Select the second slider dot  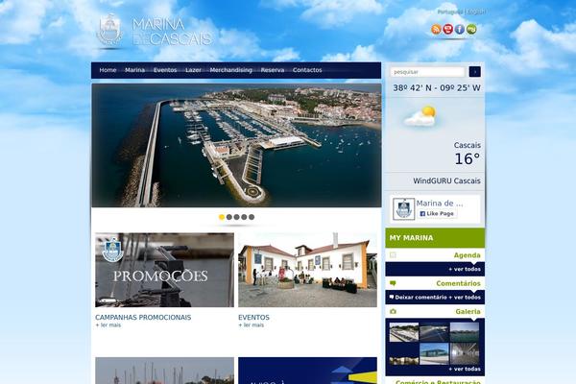(x=228, y=217)
